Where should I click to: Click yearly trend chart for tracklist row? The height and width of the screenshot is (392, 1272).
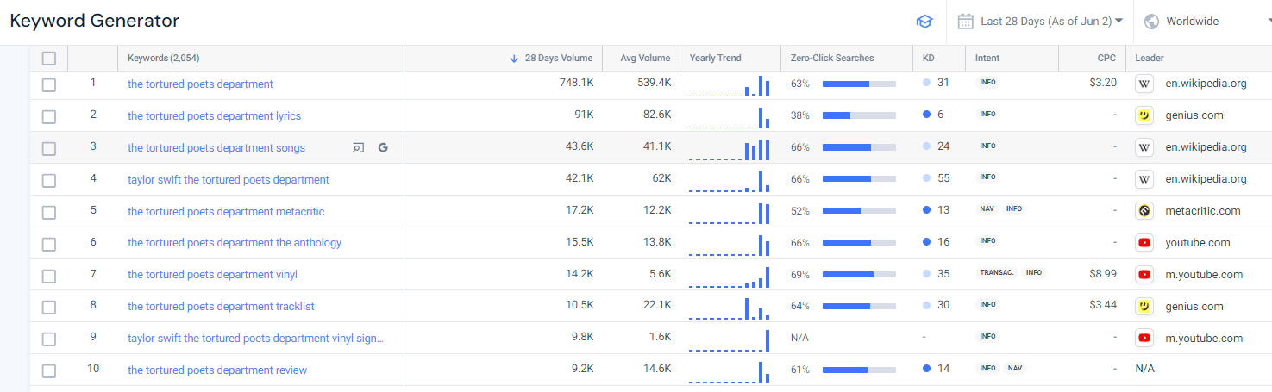(x=730, y=308)
